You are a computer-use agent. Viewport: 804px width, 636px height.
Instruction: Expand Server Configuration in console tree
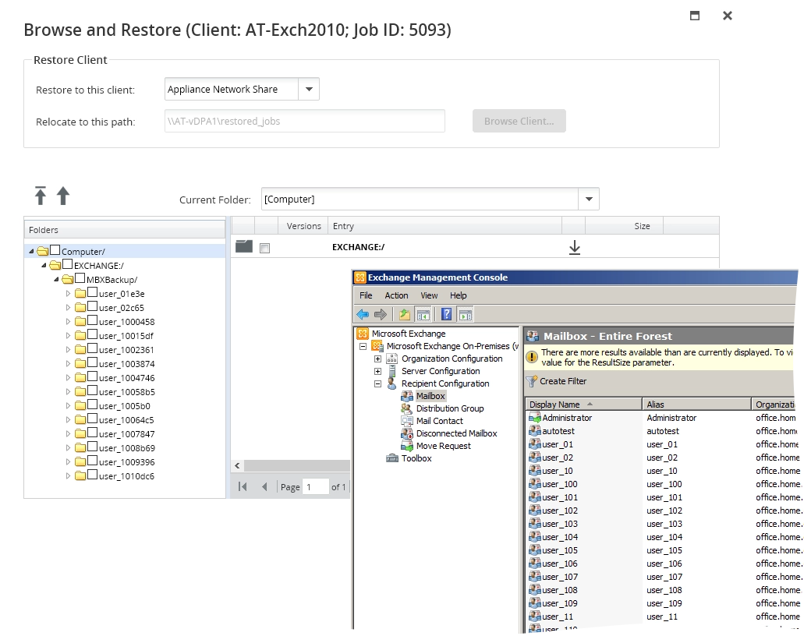pos(378,371)
